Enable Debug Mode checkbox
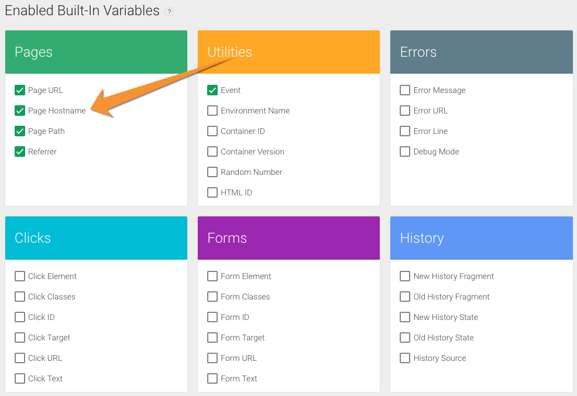The height and width of the screenshot is (396, 577). coord(405,151)
